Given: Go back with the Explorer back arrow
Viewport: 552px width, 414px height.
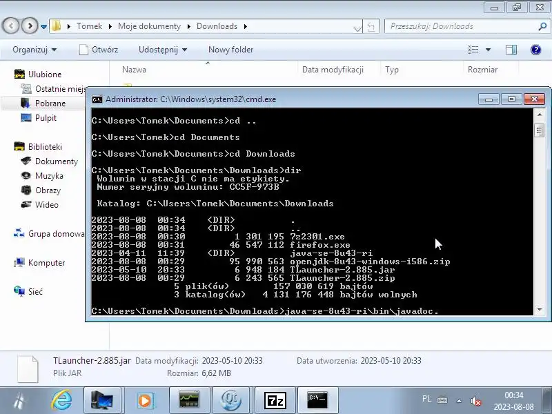Looking at the screenshot, I should point(10,26).
